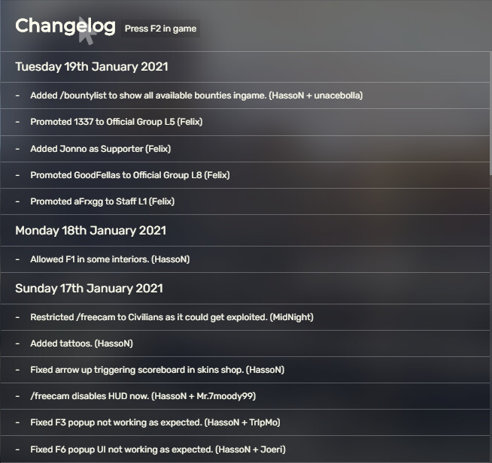Select 'Restricted /freecam to Civilians' entry
492x463 pixels.
pyautogui.click(x=172, y=317)
